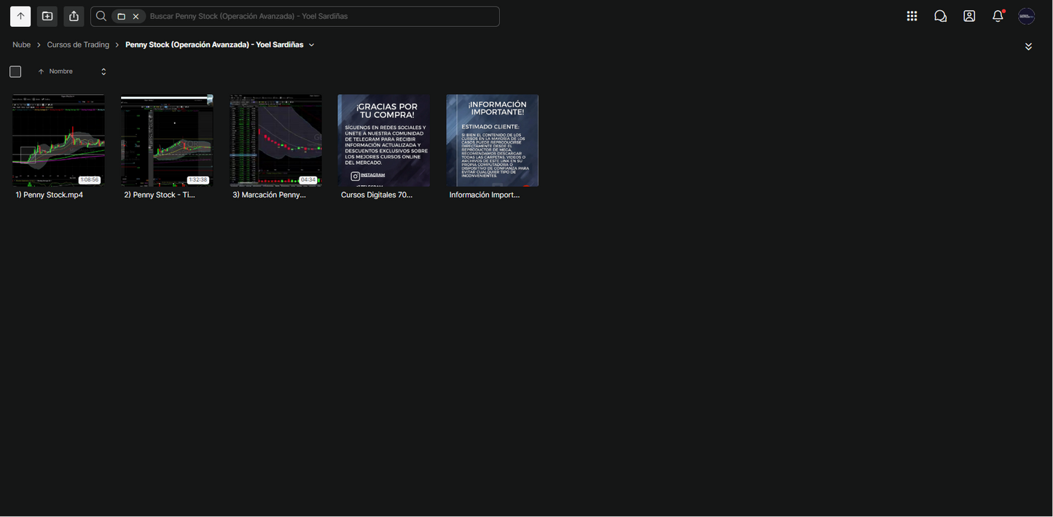Click the magnifying glass search icon
The image size is (1053, 517).
pos(101,16)
